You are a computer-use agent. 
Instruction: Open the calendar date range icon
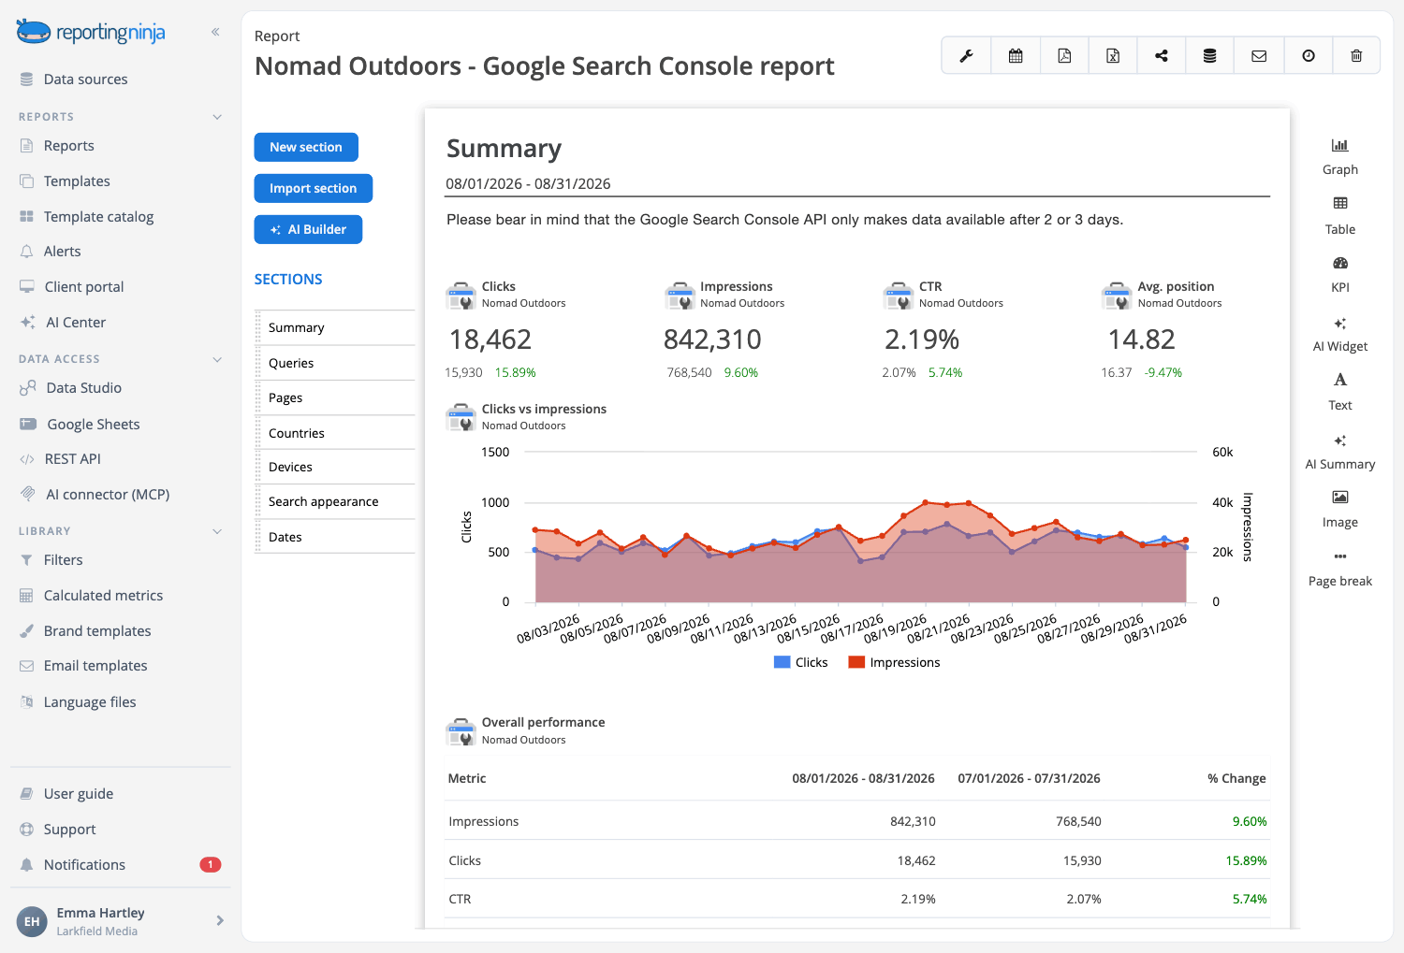[x=1016, y=56]
